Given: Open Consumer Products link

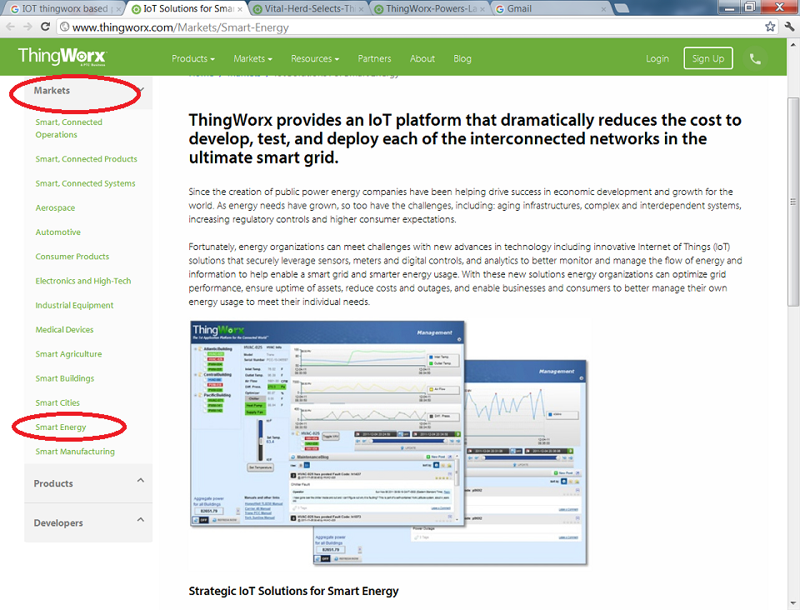Looking at the screenshot, I should (72, 257).
